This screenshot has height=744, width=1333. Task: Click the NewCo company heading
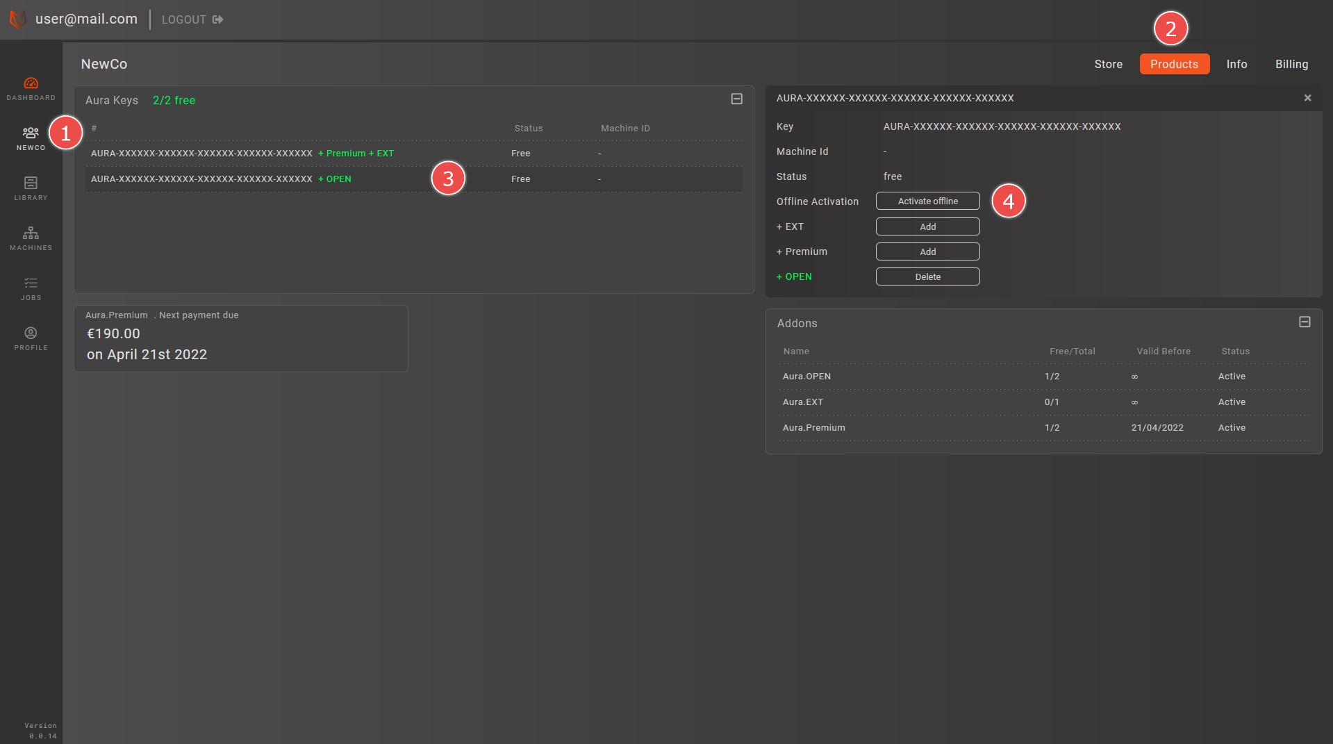pyautogui.click(x=104, y=64)
